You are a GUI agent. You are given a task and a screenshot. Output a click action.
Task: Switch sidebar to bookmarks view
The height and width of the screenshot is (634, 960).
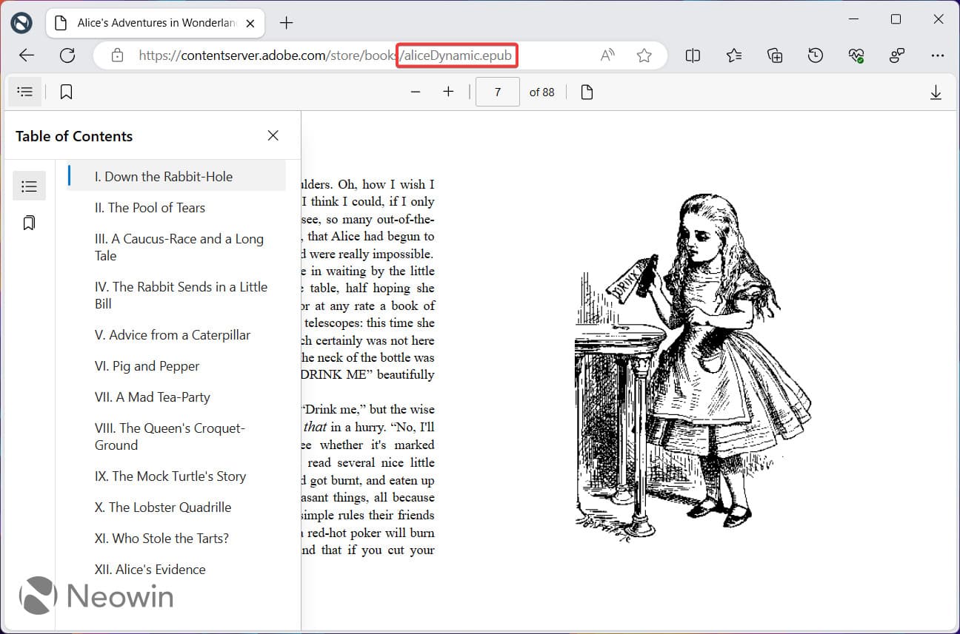pos(29,222)
